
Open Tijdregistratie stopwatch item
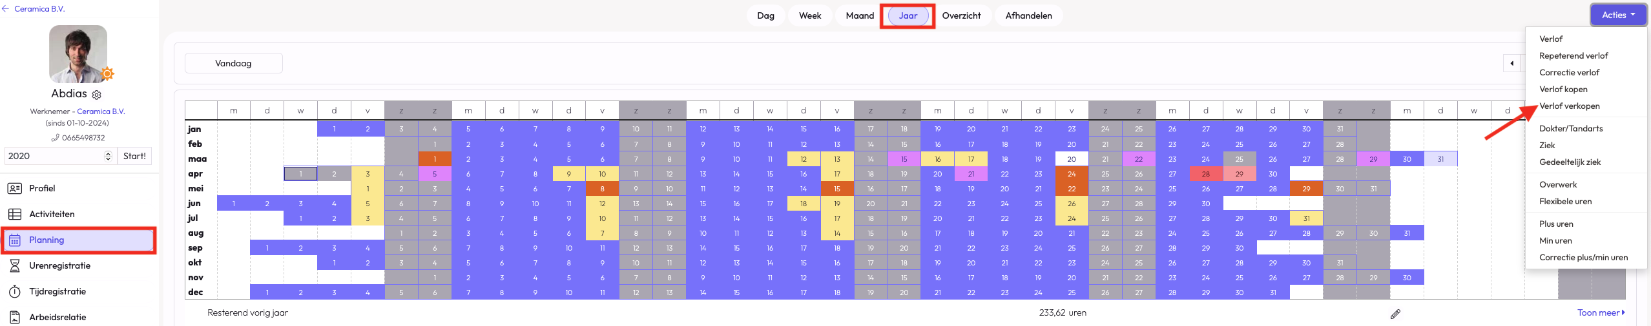pyautogui.click(x=57, y=291)
